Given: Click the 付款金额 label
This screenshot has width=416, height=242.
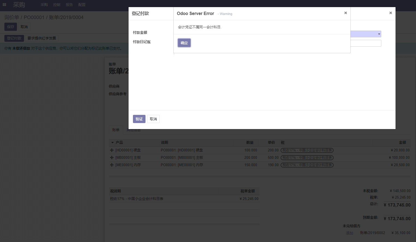Looking at the screenshot, I should pos(140,32).
